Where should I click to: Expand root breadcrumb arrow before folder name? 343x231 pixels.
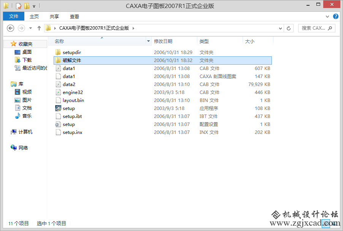click(55, 28)
